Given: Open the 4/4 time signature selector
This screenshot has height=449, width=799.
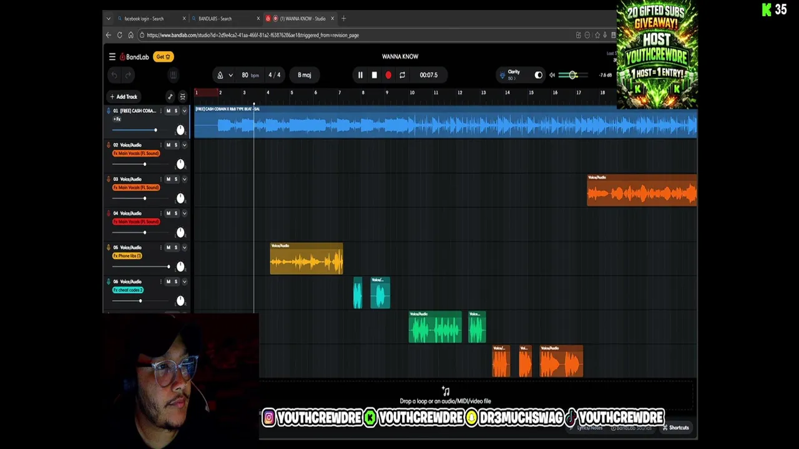Looking at the screenshot, I should click(274, 75).
